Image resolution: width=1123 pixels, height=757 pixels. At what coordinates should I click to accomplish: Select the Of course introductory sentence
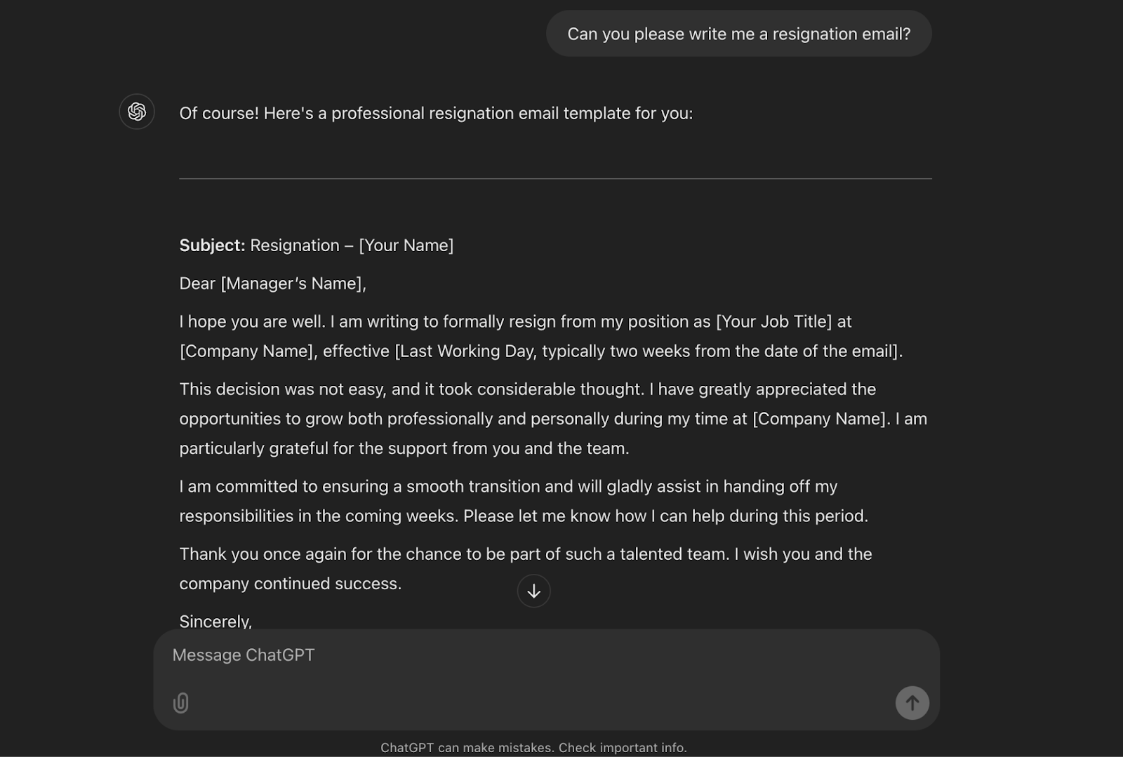[x=435, y=112]
